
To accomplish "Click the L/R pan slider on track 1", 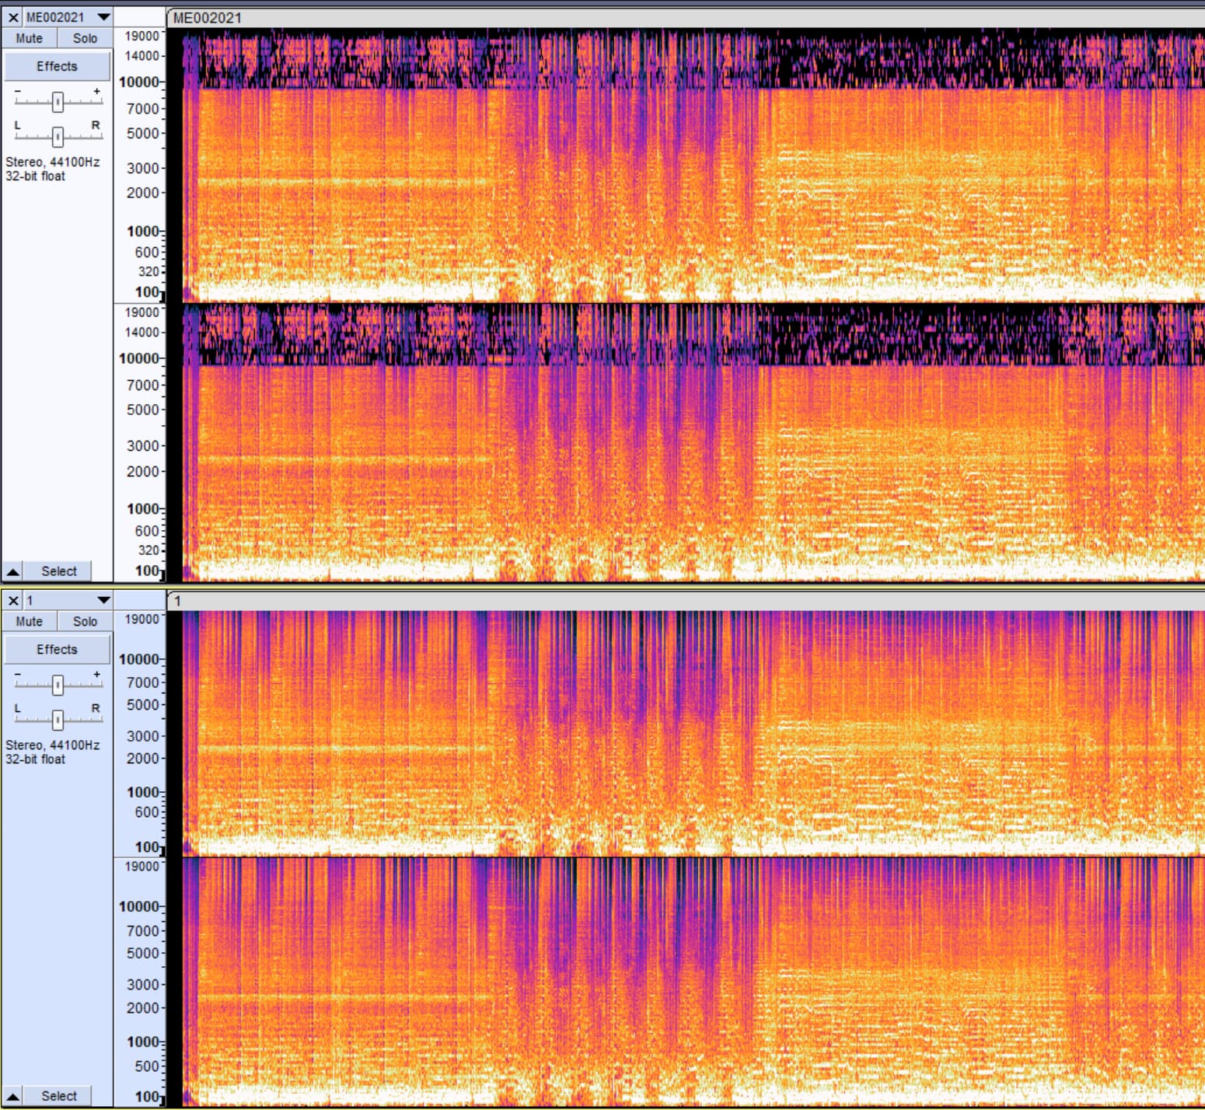I will 58,720.
